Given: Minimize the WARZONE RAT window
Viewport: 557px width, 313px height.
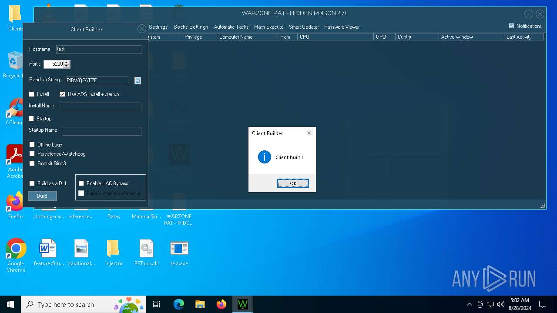Looking at the screenshot, I should click(529, 14).
